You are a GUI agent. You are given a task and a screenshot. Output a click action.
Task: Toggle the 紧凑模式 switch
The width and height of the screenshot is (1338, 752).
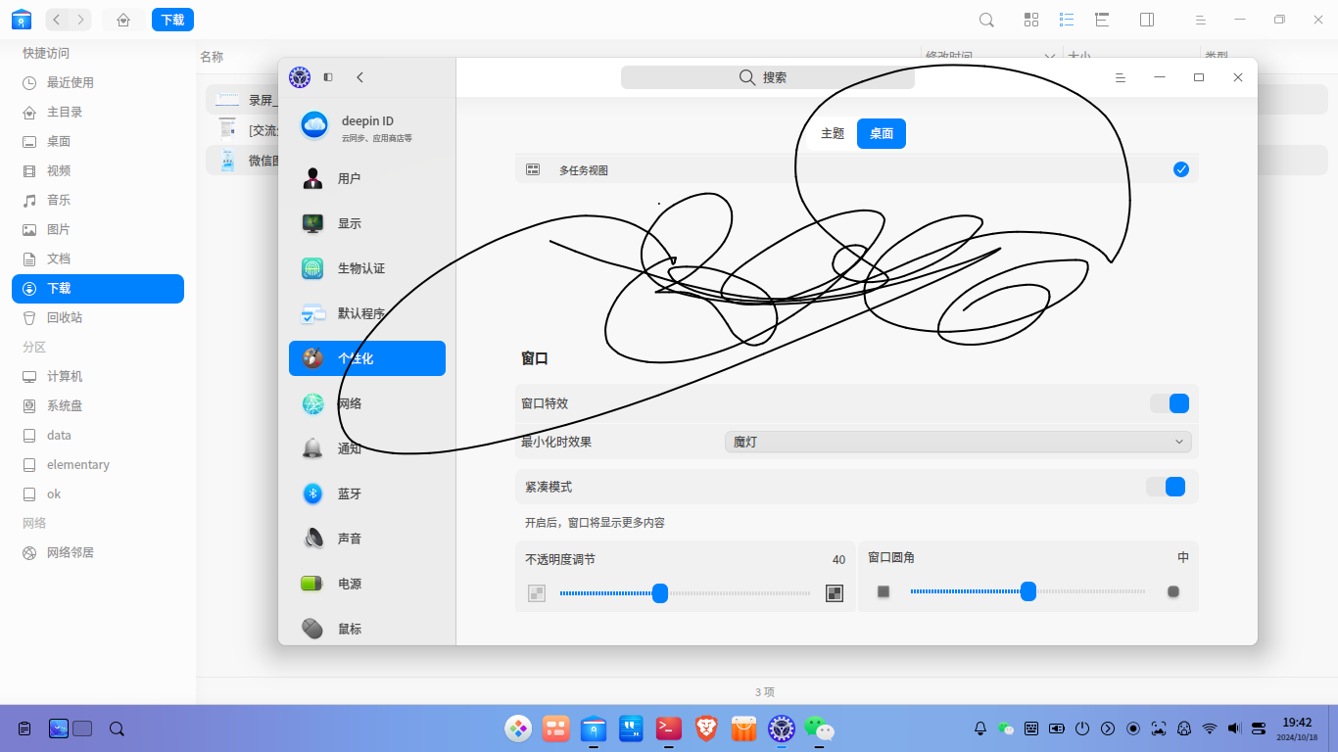point(1166,487)
